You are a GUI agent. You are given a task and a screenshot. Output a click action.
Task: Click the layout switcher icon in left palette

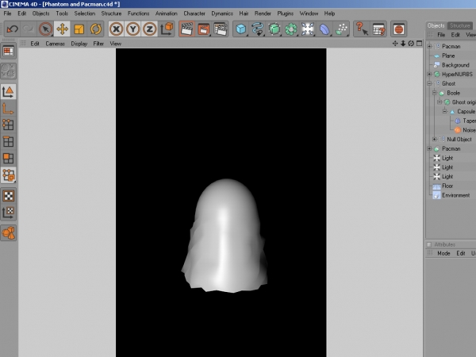pyautogui.click(x=8, y=52)
